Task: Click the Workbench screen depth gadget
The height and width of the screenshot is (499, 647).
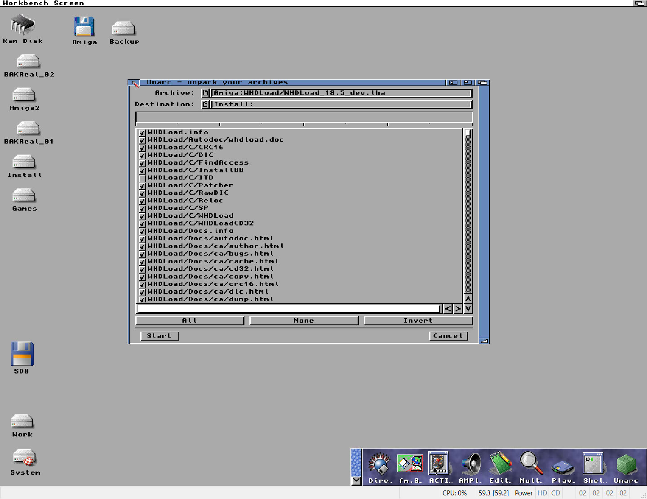Action: click(639, 3)
